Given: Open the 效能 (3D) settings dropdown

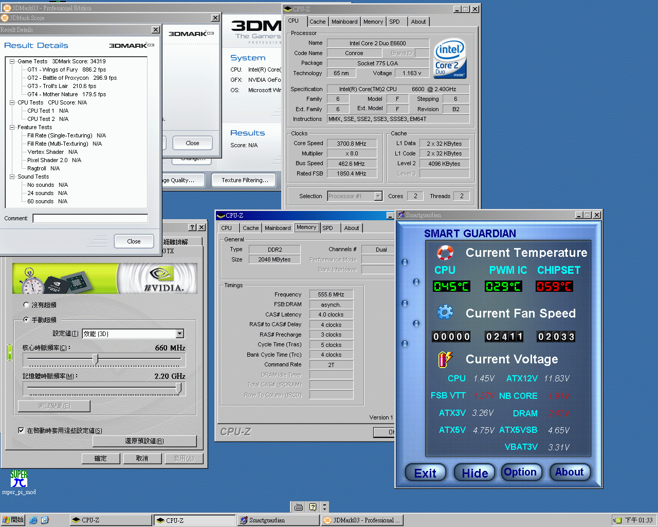Looking at the screenshot, I should (179, 333).
